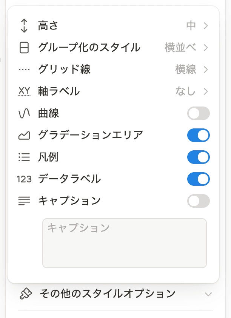Click the dotted グリッド線 icon

(x=24, y=69)
